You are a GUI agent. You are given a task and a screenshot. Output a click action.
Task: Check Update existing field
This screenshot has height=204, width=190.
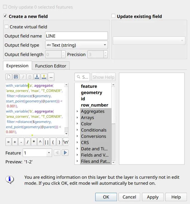pos(113,16)
